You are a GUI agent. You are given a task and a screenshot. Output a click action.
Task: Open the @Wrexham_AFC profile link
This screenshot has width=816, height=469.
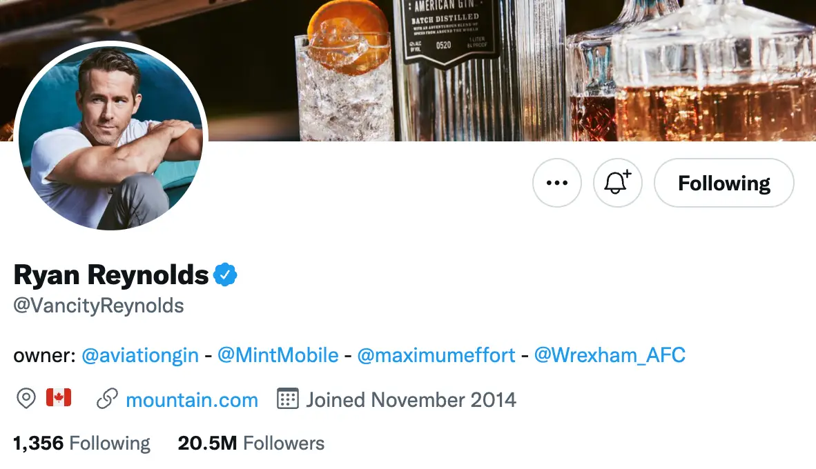click(609, 355)
